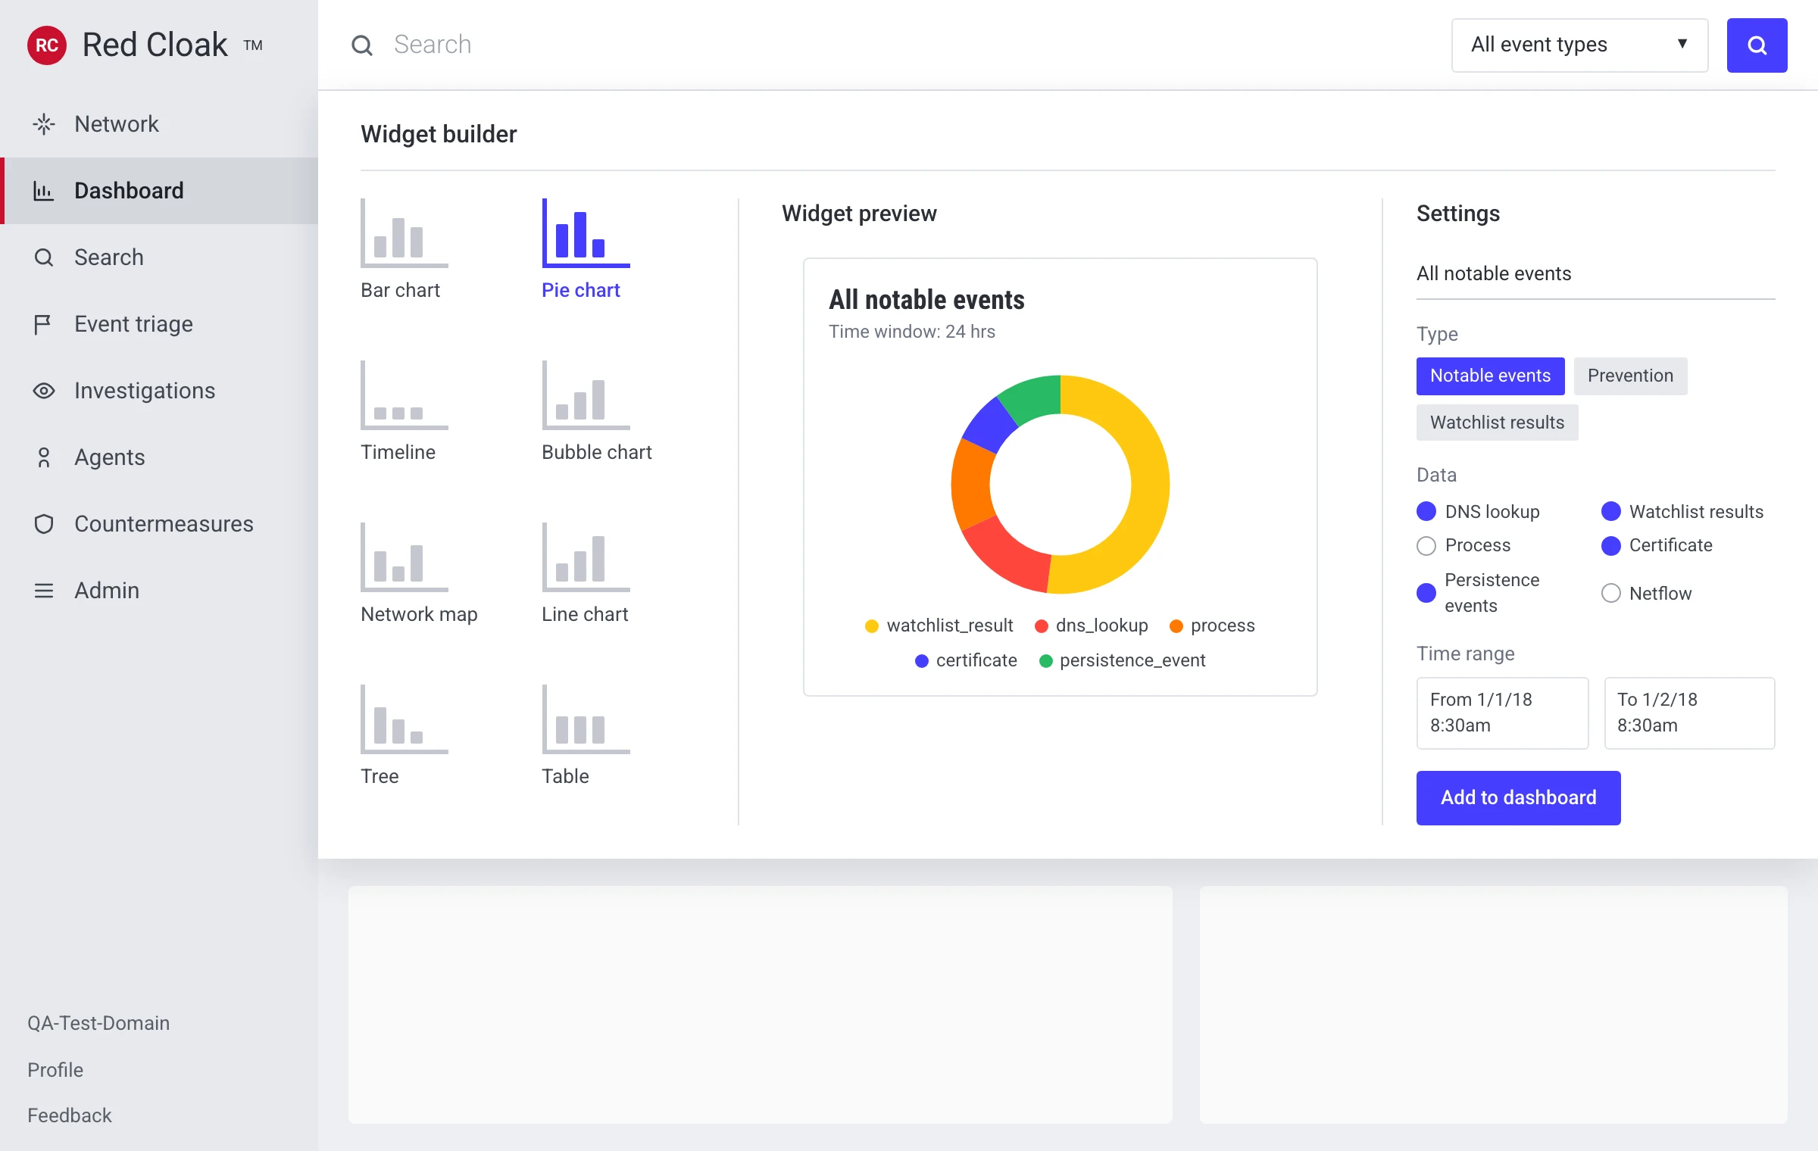Image resolution: width=1818 pixels, height=1151 pixels.
Task: Choose the Bubble chart widget icon
Action: 586,395
